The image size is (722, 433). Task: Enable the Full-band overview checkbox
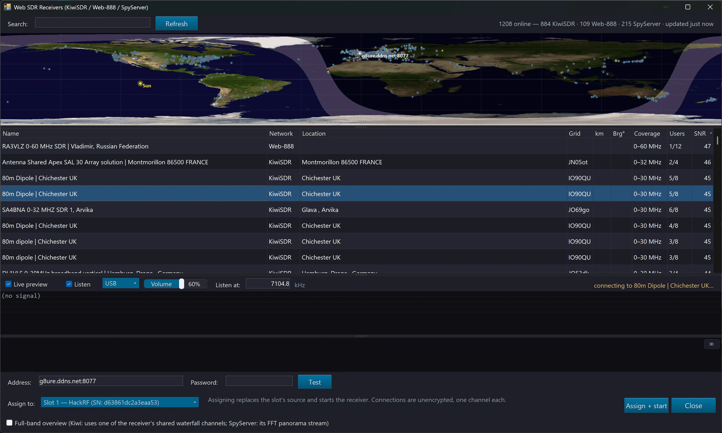(x=9, y=423)
